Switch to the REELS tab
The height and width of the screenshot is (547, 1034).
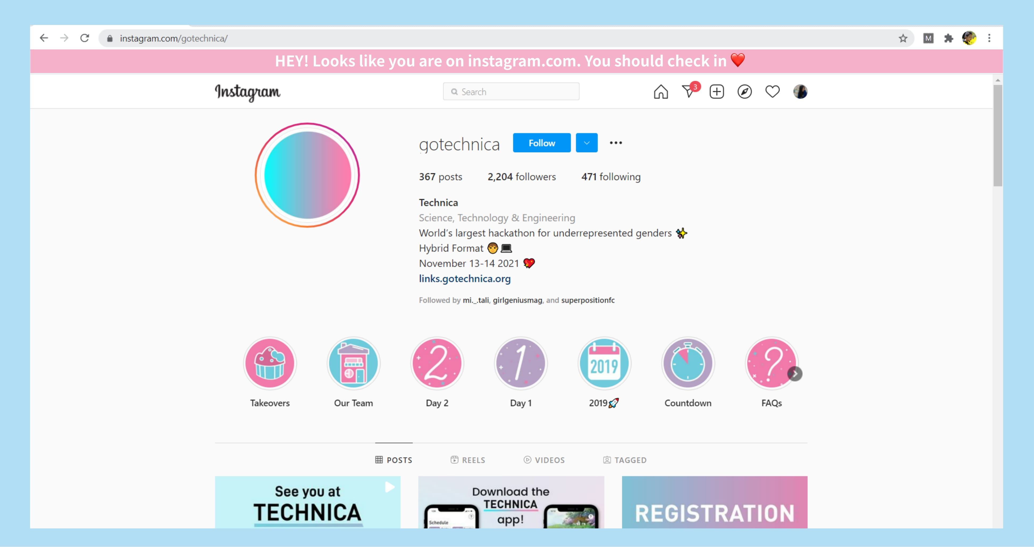pyautogui.click(x=468, y=460)
